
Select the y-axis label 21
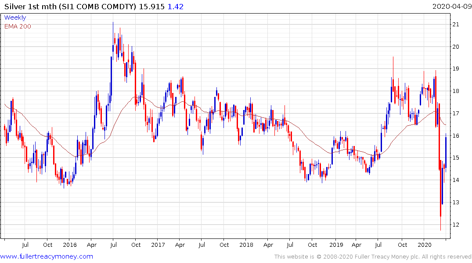pos(456,25)
